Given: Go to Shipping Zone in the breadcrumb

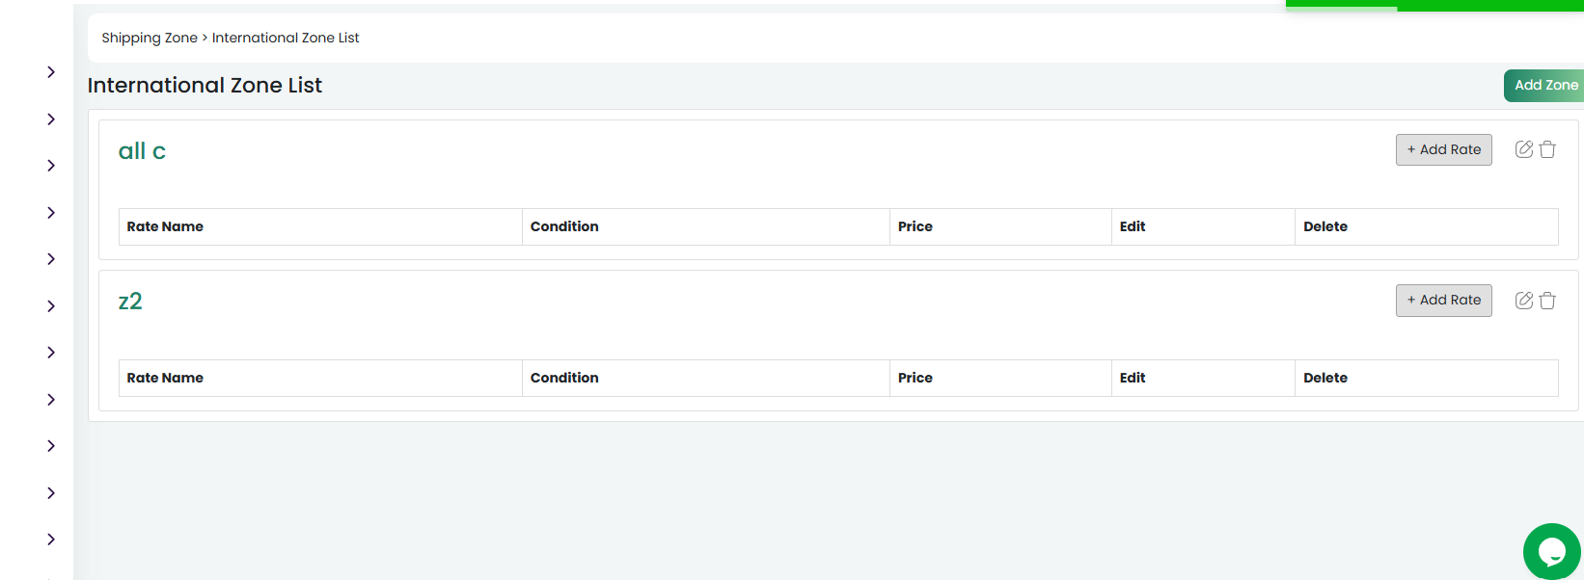Looking at the screenshot, I should (x=150, y=38).
